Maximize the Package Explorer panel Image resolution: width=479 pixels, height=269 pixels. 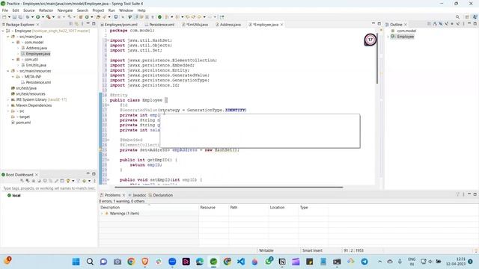94,24
